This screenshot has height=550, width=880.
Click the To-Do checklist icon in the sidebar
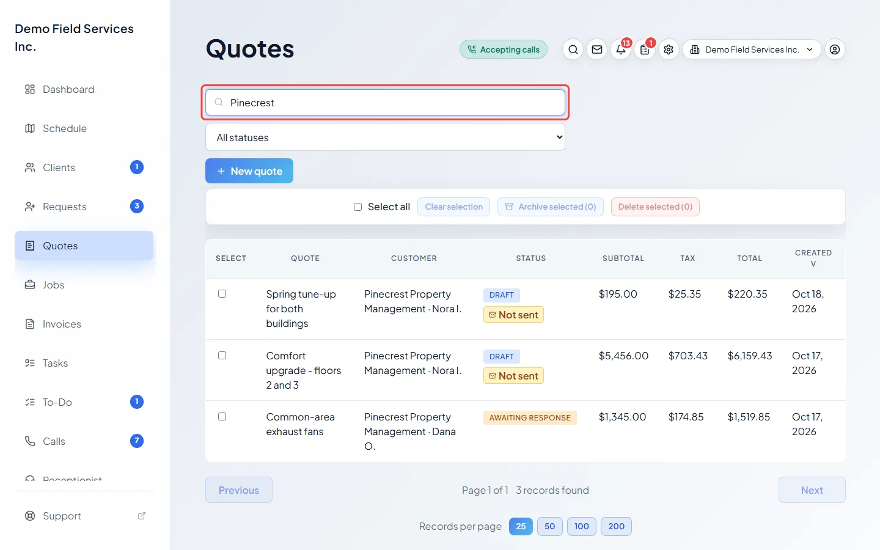tap(30, 402)
